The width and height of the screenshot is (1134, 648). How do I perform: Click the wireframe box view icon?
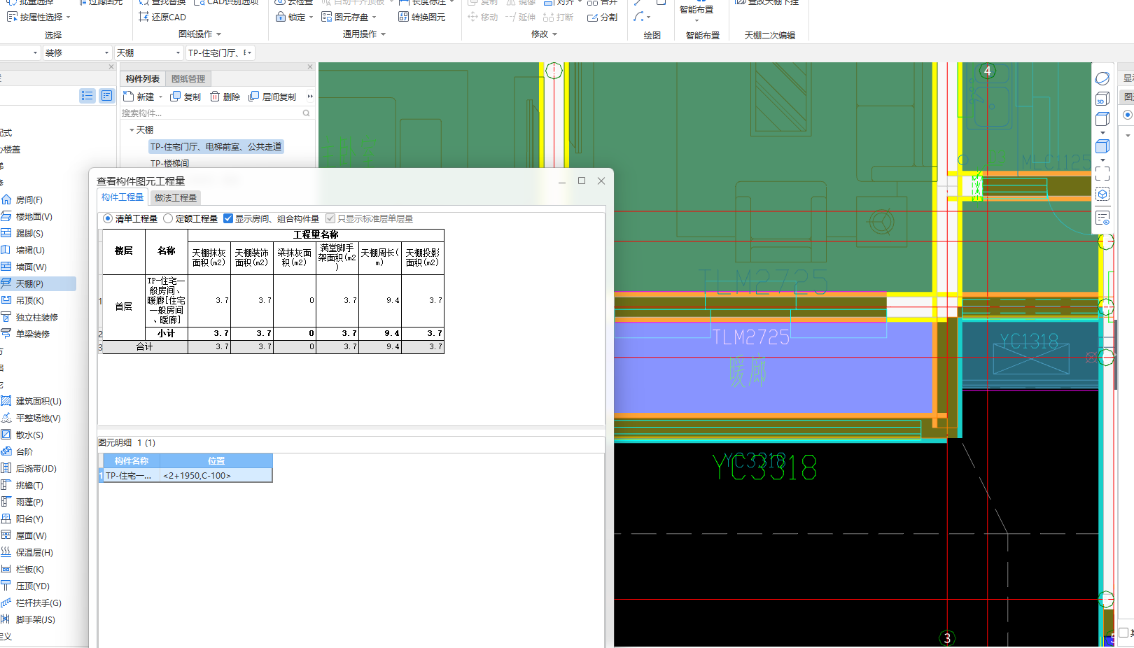[1102, 119]
